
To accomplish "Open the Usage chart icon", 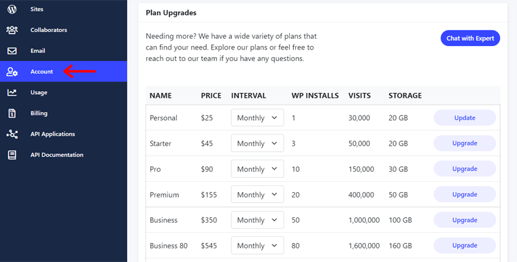I will pos(12,92).
